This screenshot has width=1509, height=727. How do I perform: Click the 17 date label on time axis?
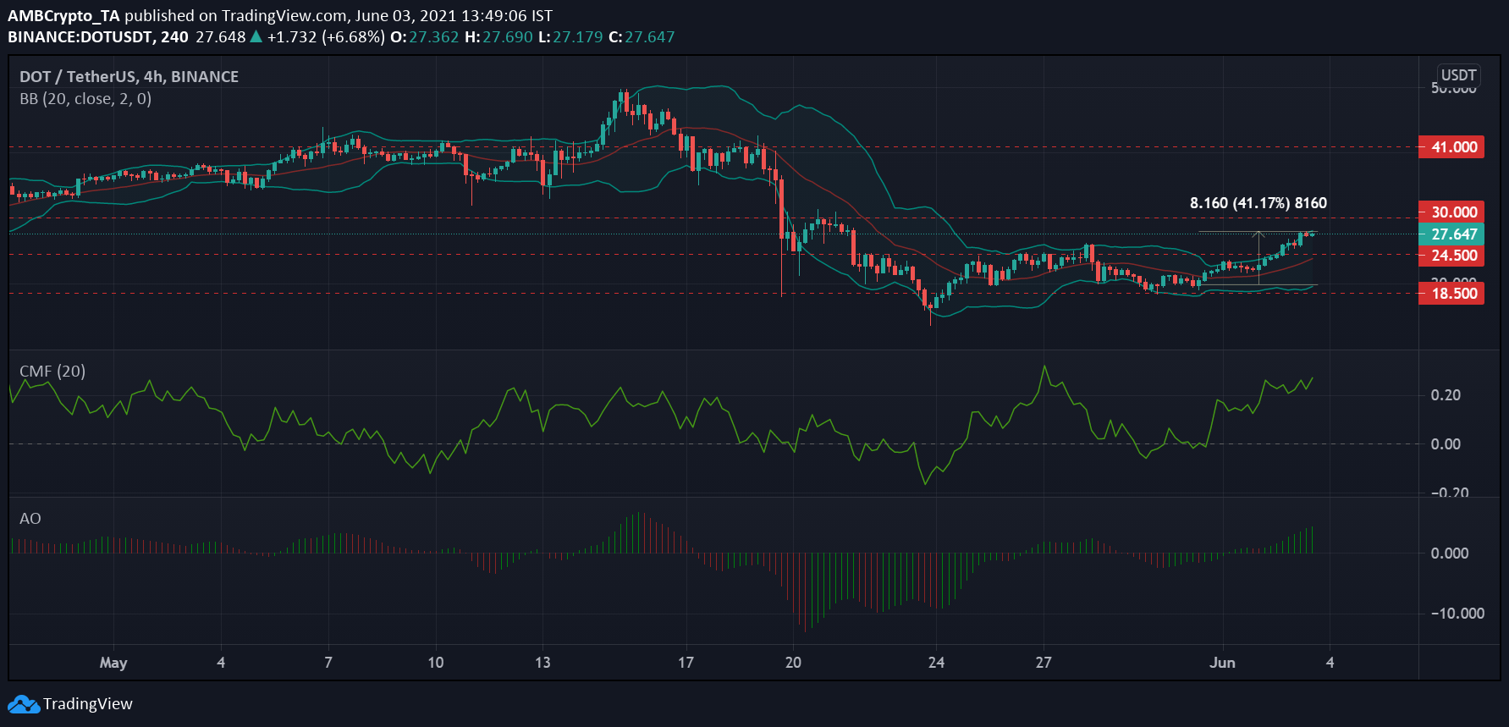[686, 663]
